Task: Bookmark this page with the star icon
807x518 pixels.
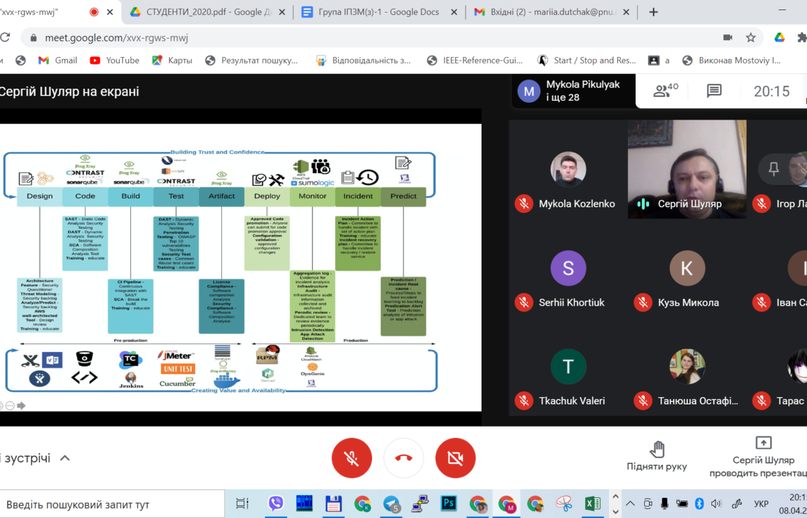Action: (751, 38)
